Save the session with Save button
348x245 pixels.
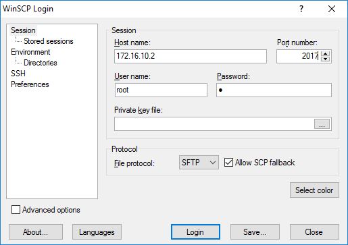point(255,232)
